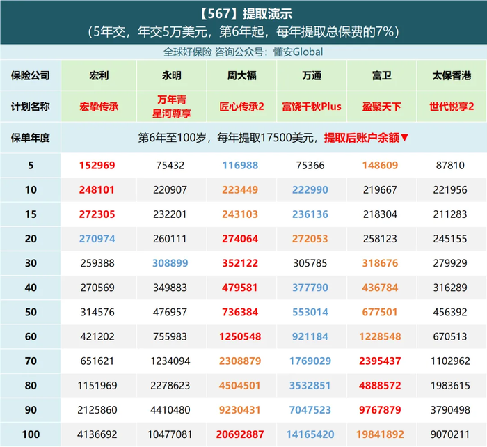Select plan name 万年青 星河尊享

point(171,107)
